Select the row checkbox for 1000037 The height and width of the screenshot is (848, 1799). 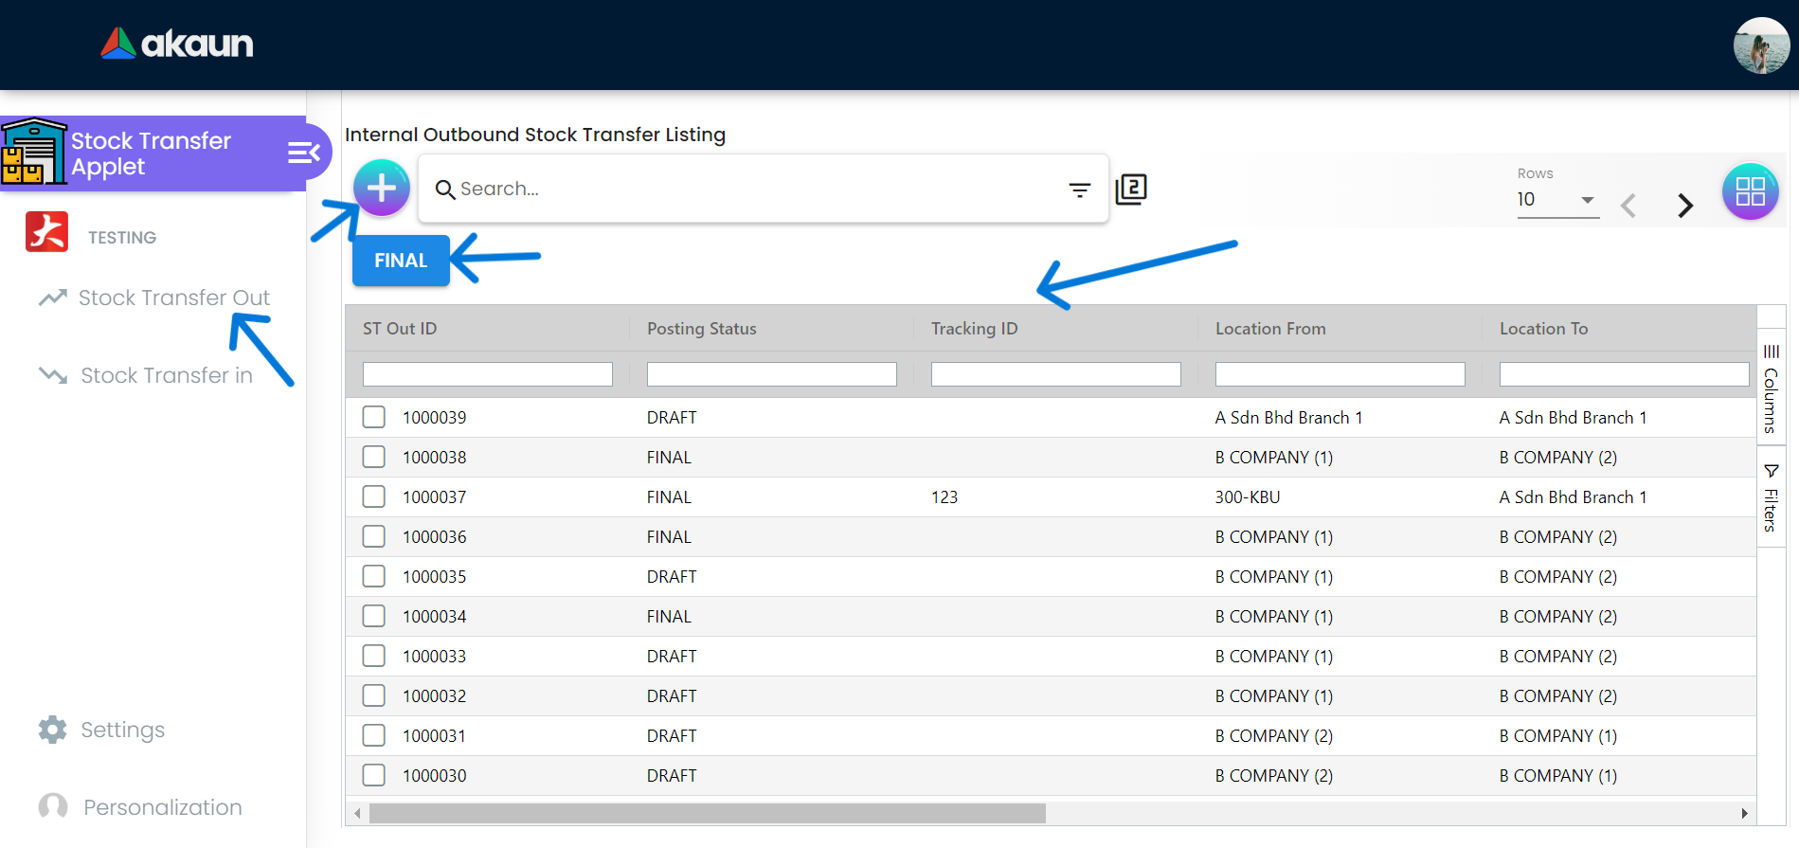coord(374,496)
